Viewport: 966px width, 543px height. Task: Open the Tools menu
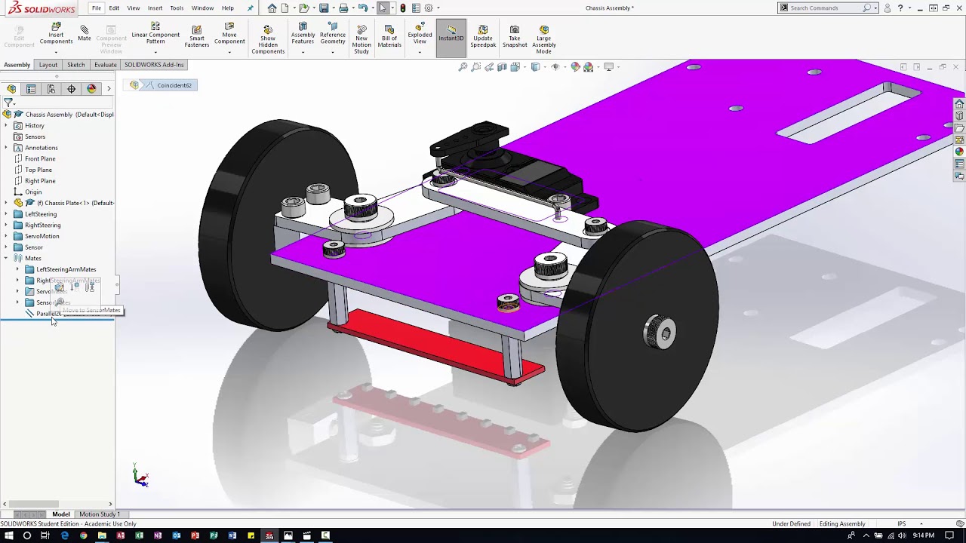tap(177, 8)
